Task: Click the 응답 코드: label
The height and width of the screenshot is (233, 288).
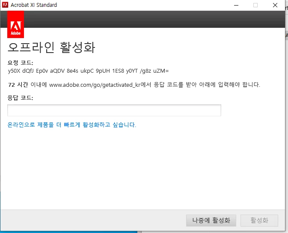Action: (x=20, y=98)
